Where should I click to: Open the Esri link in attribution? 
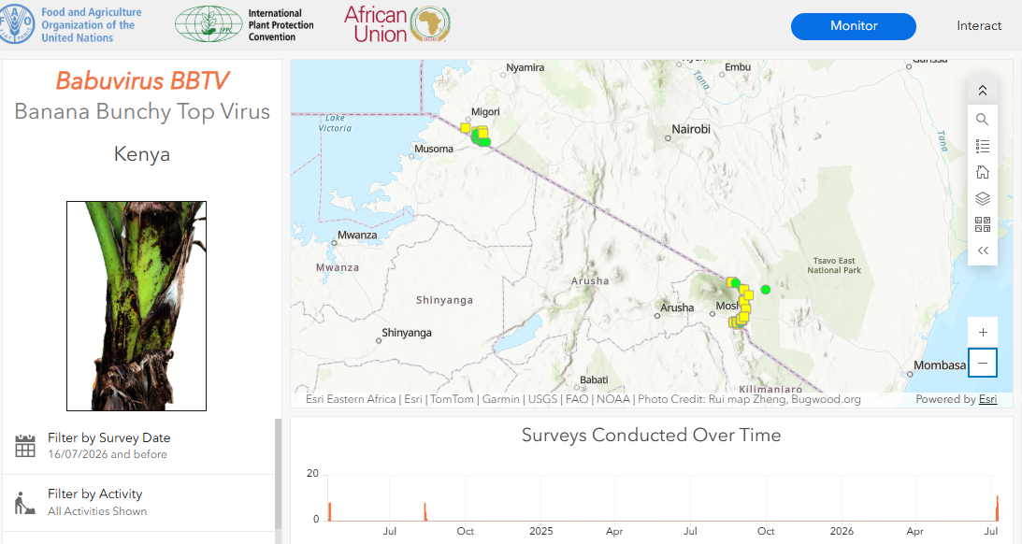[987, 399]
